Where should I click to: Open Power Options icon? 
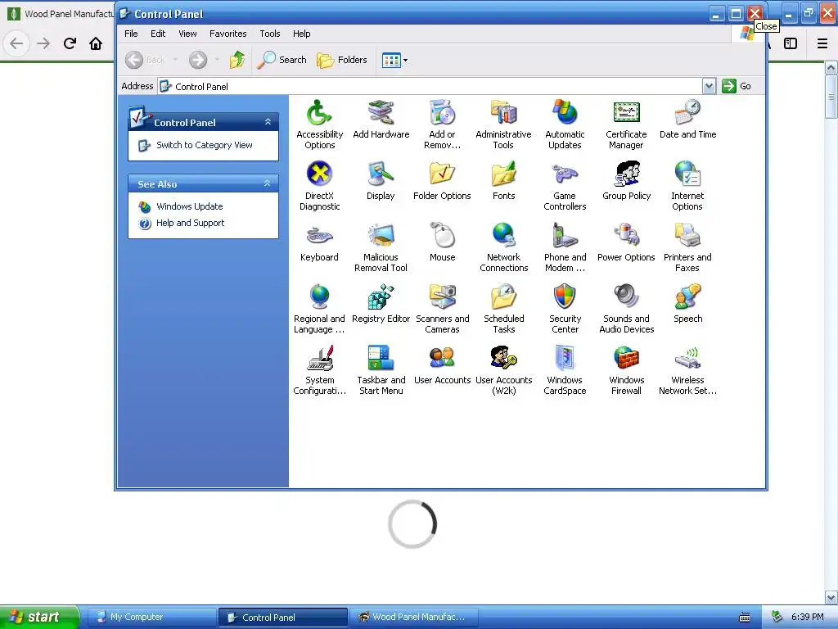tap(626, 242)
